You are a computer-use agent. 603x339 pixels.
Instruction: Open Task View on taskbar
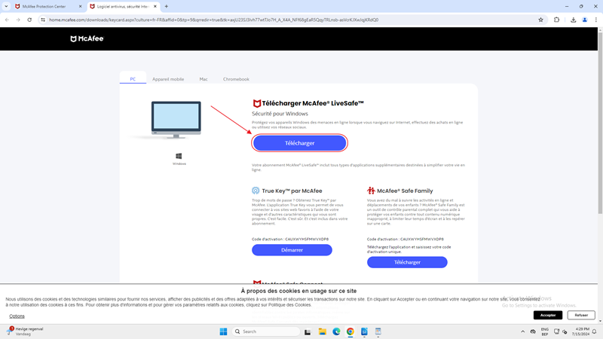tap(308, 331)
